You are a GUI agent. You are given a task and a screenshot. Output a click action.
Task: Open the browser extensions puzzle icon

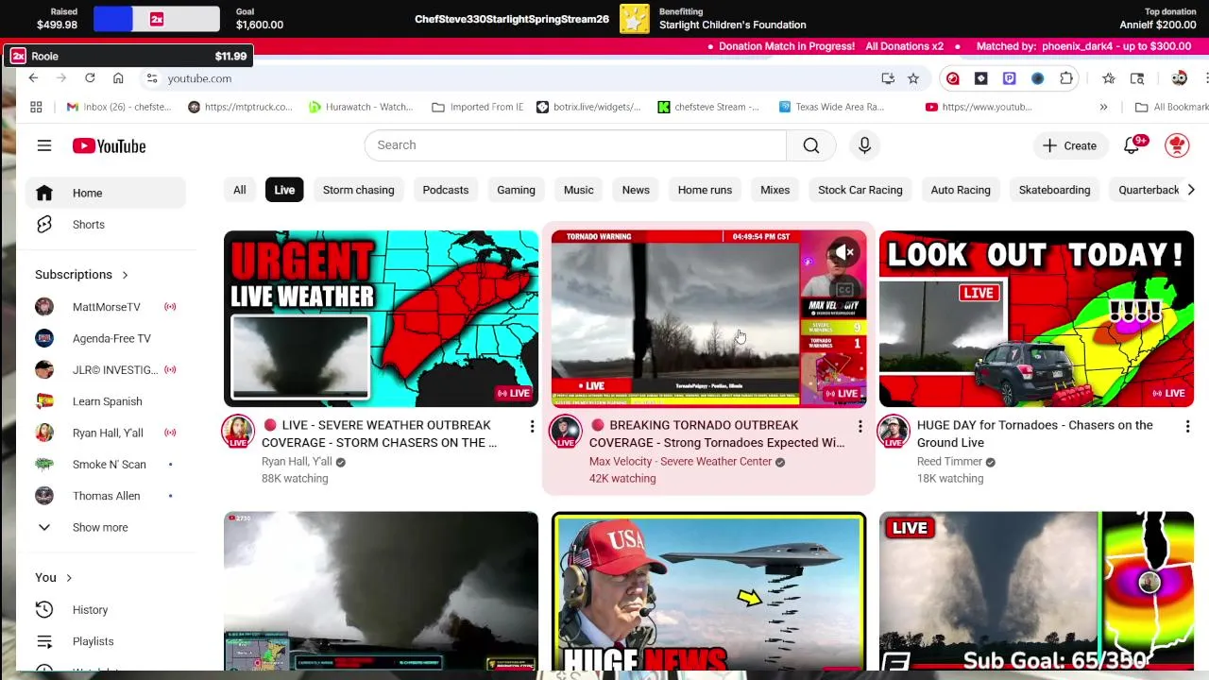pyautogui.click(x=1066, y=78)
